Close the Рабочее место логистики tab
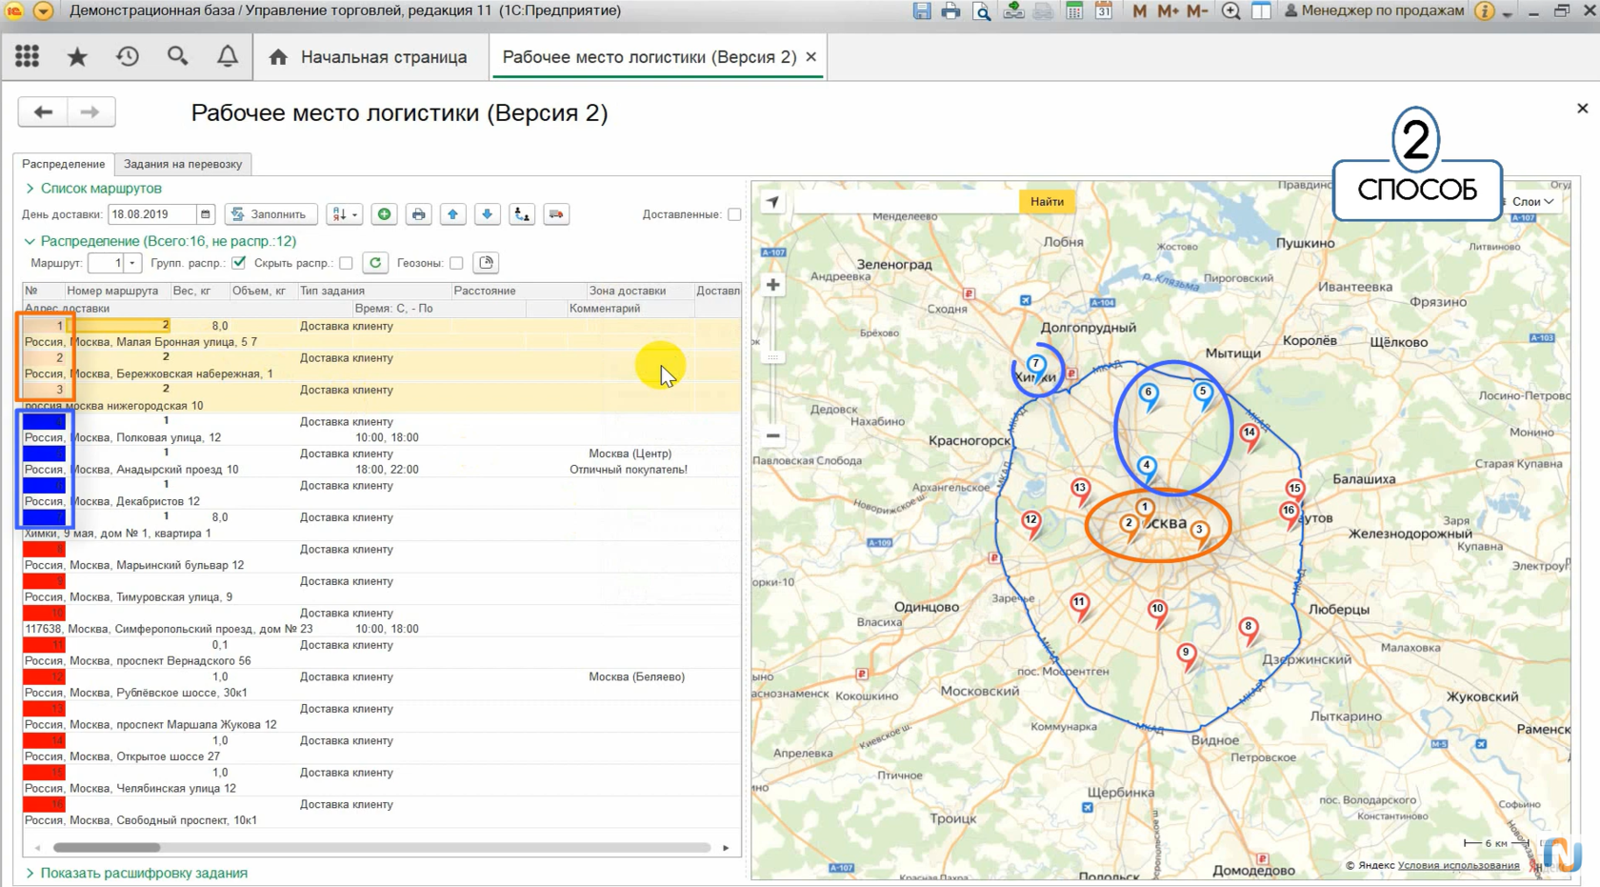The width and height of the screenshot is (1600, 887). (x=811, y=57)
